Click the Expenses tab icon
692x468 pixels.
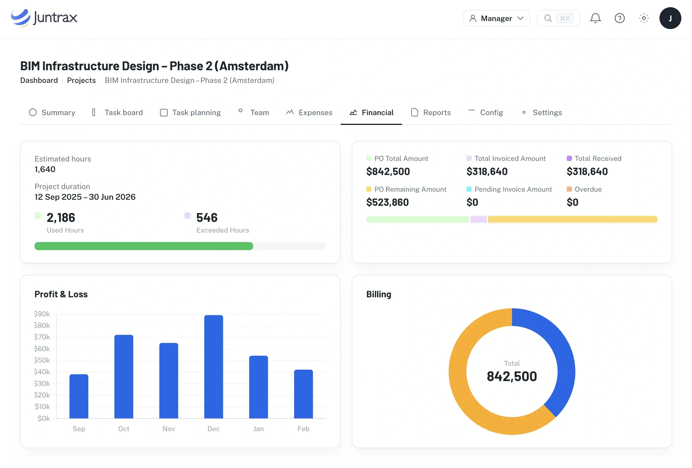pyautogui.click(x=290, y=112)
